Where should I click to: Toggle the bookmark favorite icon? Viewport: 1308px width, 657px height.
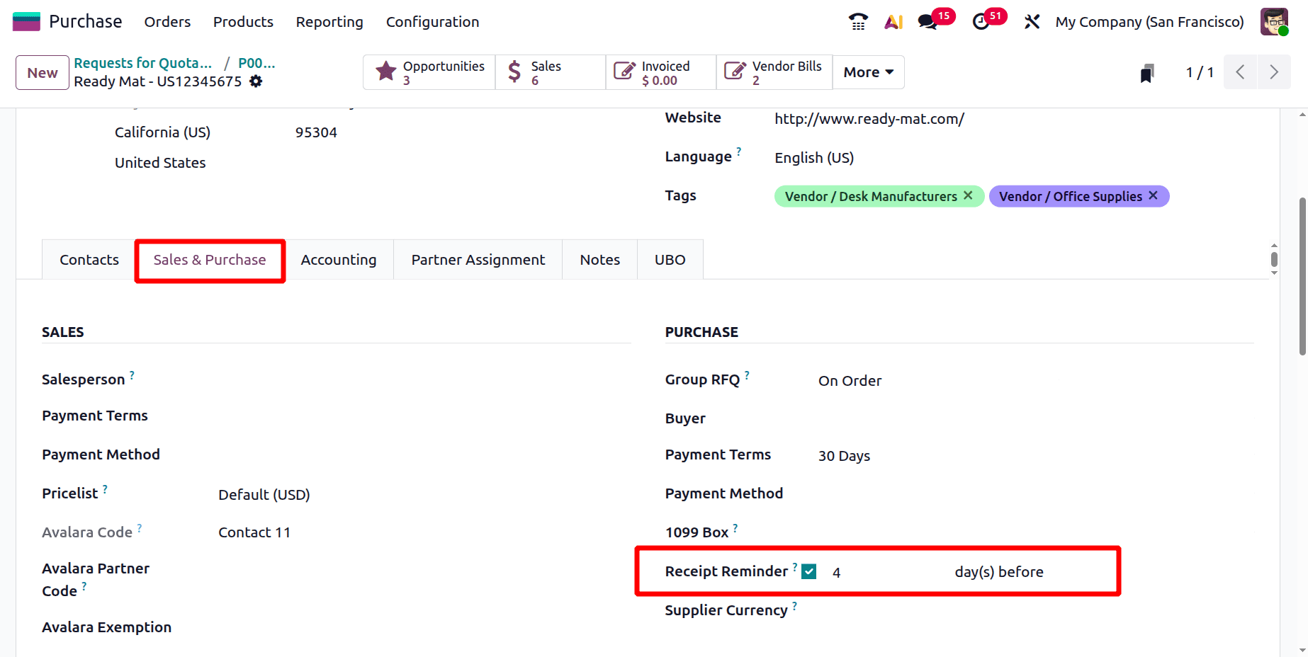click(1147, 72)
